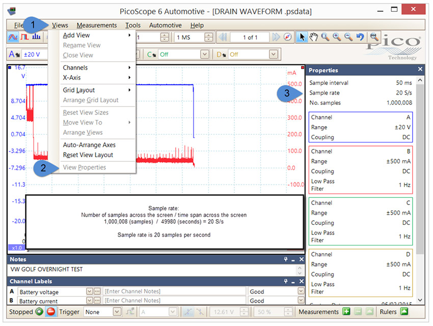Viewport: 433px width, 326px height.
Task: Pick the Hand scroll tool
Action: (x=313, y=37)
